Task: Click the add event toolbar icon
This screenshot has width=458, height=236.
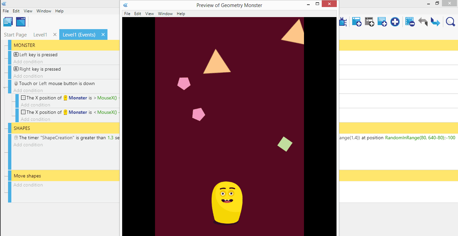Action: [357, 22]
